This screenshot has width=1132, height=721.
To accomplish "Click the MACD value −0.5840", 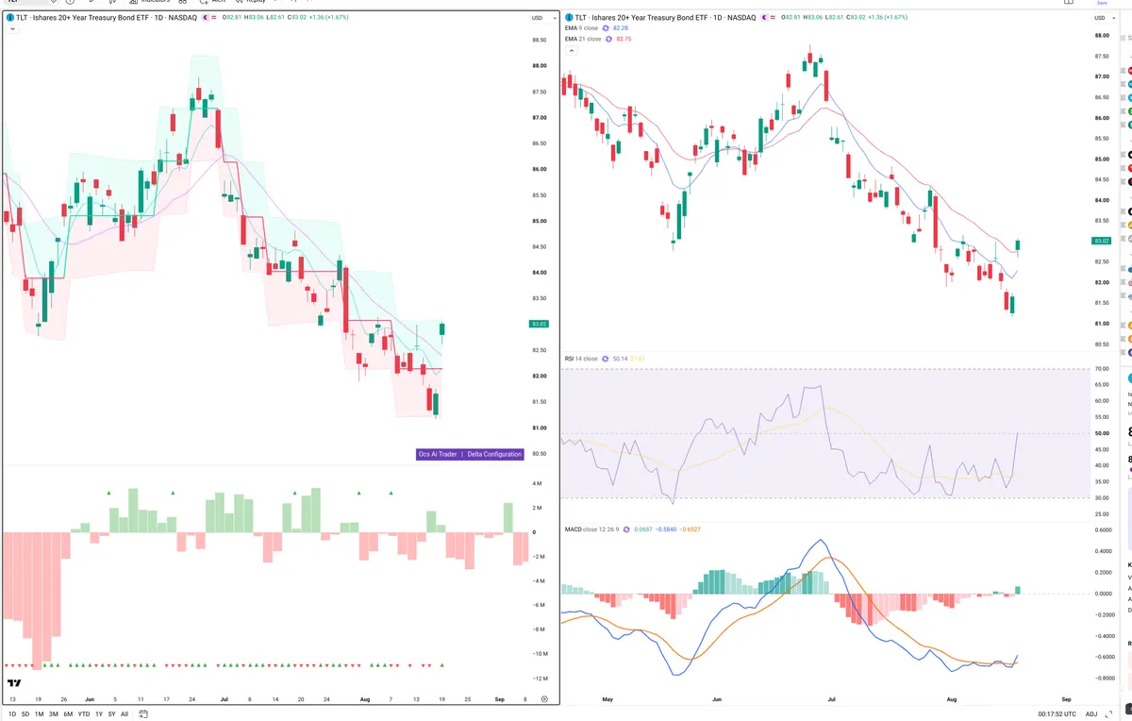I will point(667,529).
